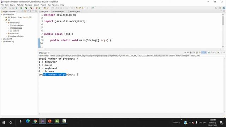
Task: Click the New Java Package toolbar icon
Action: (x=37, y=8)
